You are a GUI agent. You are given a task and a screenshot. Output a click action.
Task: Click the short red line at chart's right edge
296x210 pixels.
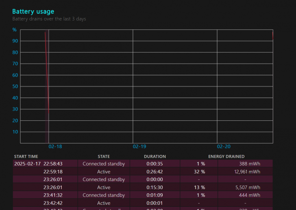coord(272,35)
